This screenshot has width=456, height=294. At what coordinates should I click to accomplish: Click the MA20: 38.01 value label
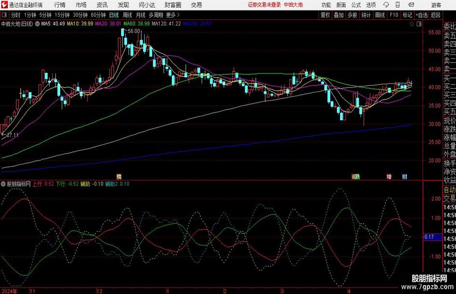point(108,24)
